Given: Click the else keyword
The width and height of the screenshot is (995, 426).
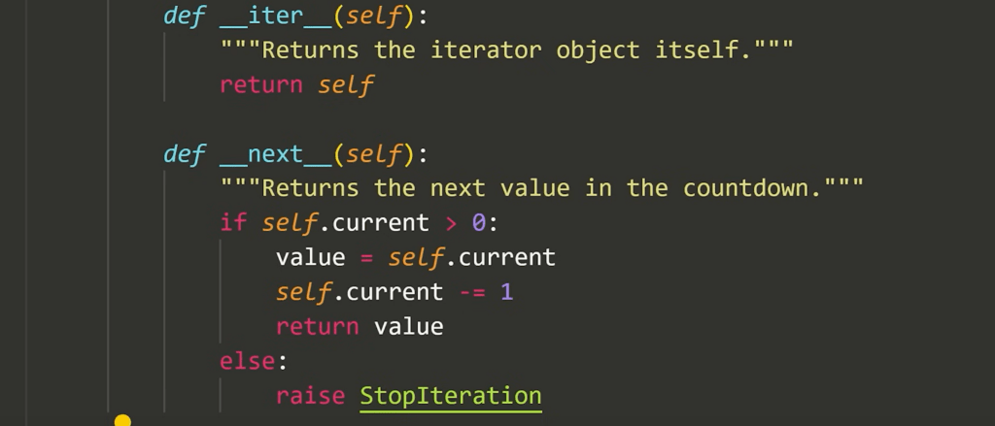Looking at the screenshot, I should pyautogui.click(x=248, y=361).
